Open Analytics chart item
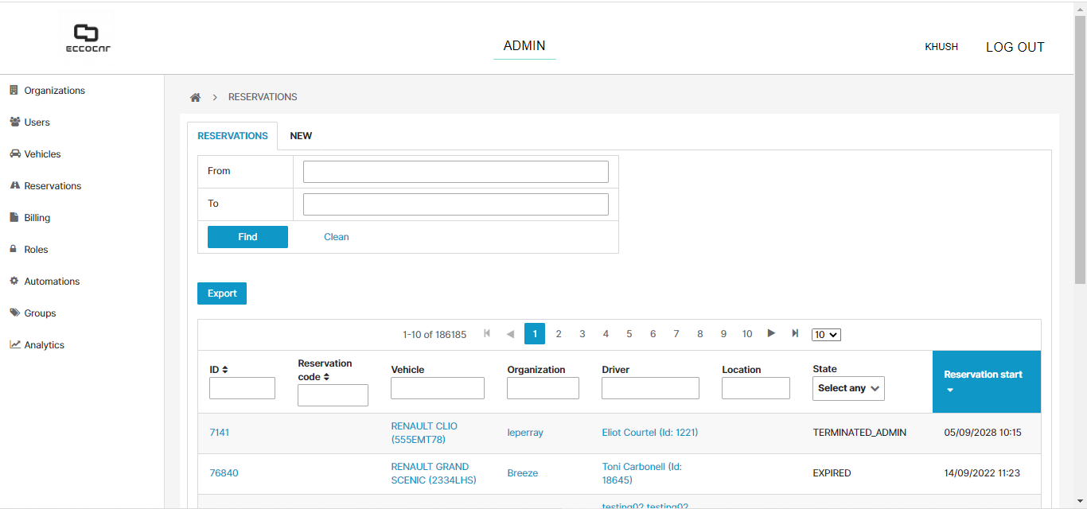This screenshot has width=1087, height=509. 44,345
